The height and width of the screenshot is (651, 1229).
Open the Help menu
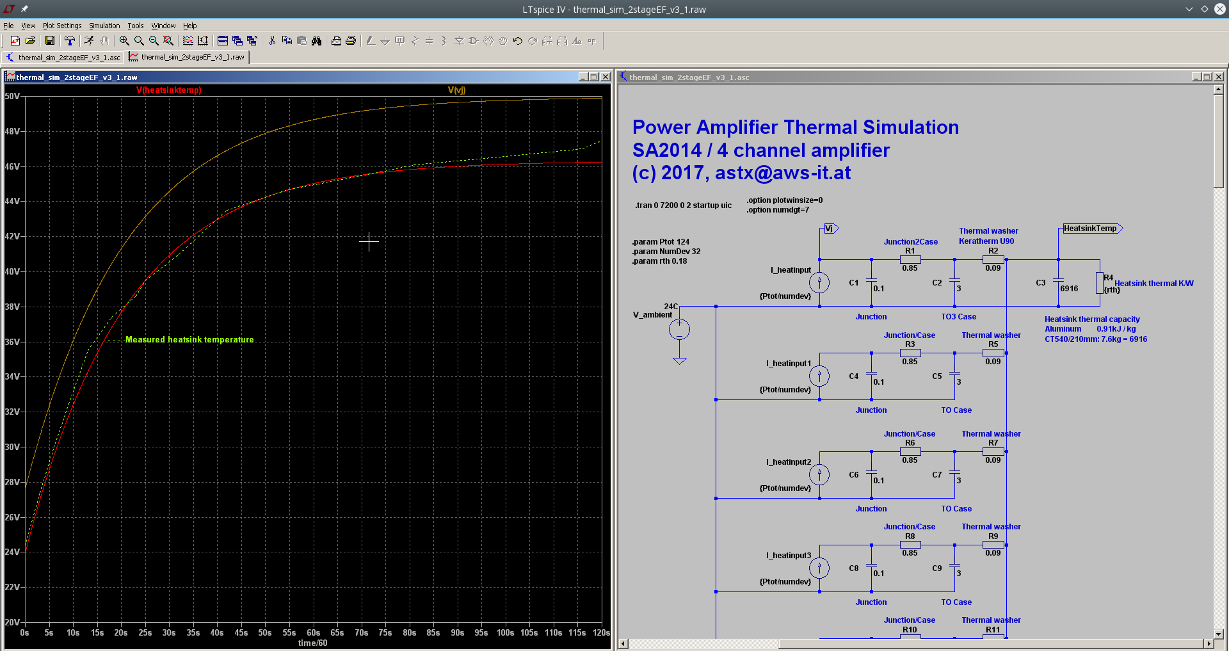190,26
